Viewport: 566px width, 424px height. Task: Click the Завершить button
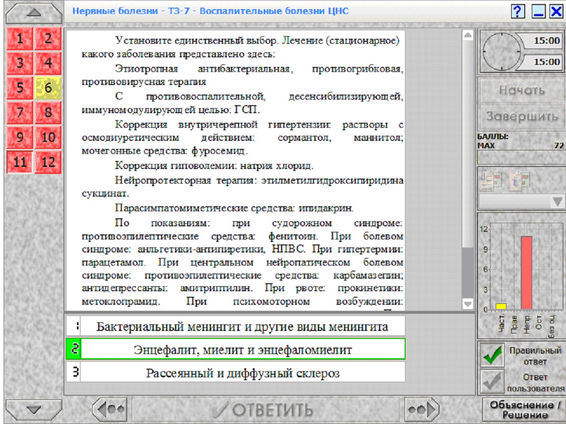(x=522, y=116)
